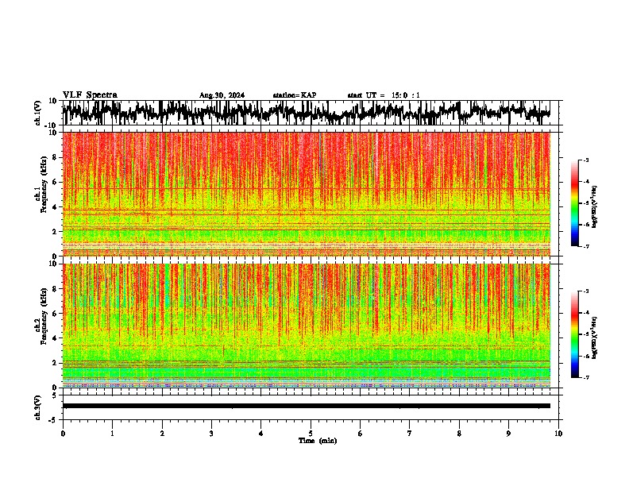Click the "-7" label on ch.2 colorbar

tap(586, 378)
